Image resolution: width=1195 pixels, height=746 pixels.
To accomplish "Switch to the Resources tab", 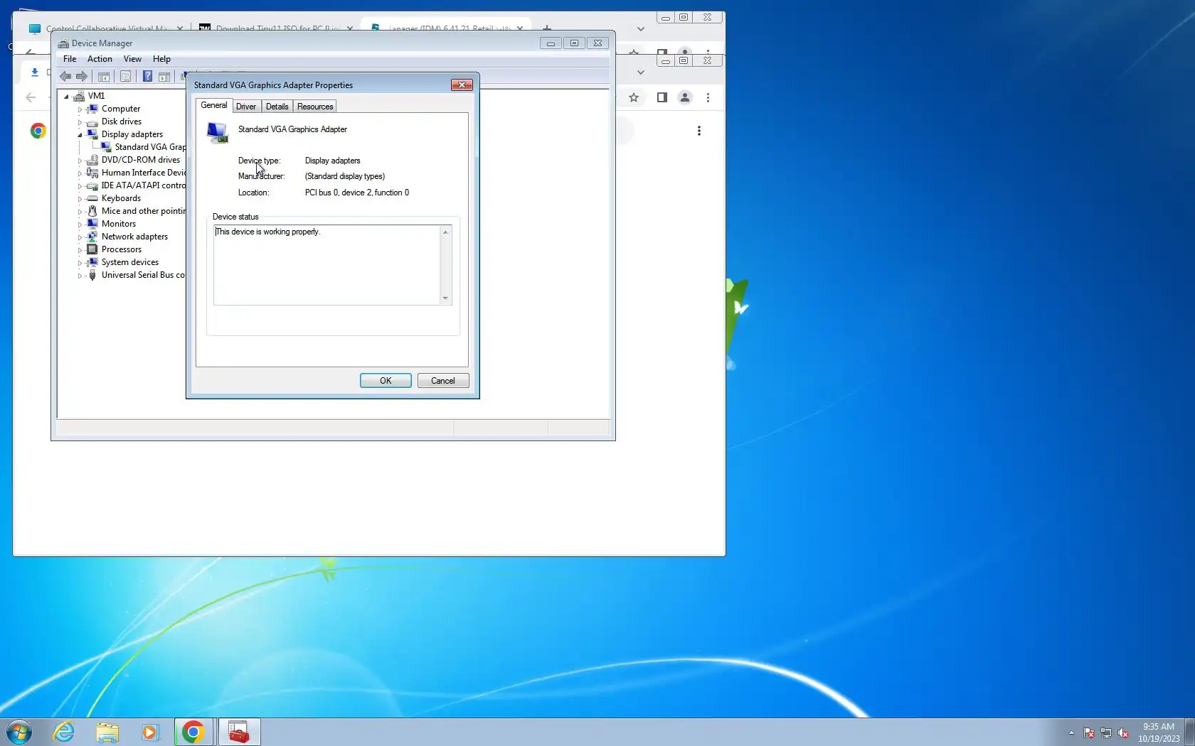I will tap(315, 107).
